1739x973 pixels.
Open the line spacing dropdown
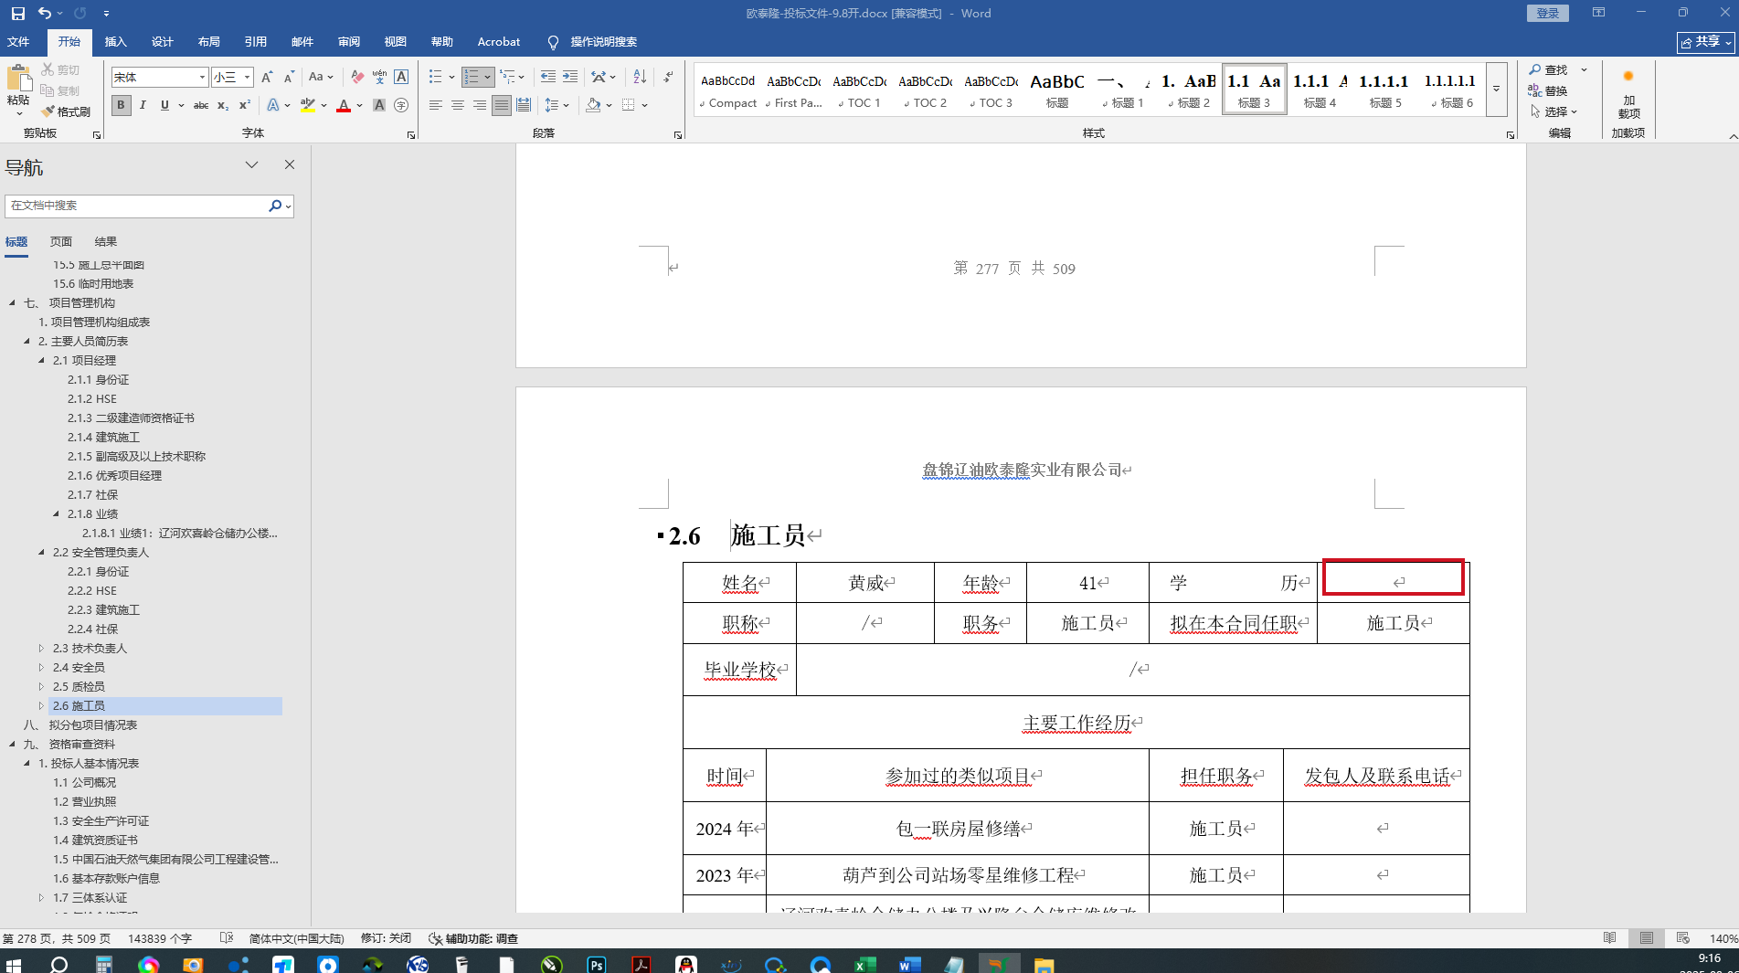click(x=557, y=105)
